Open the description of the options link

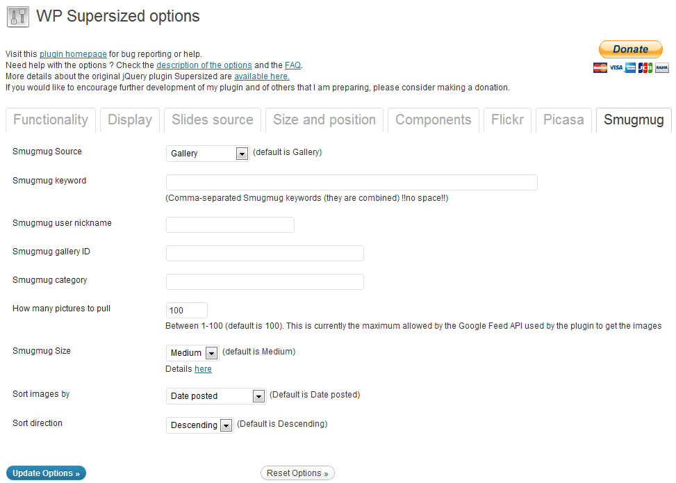204,65
